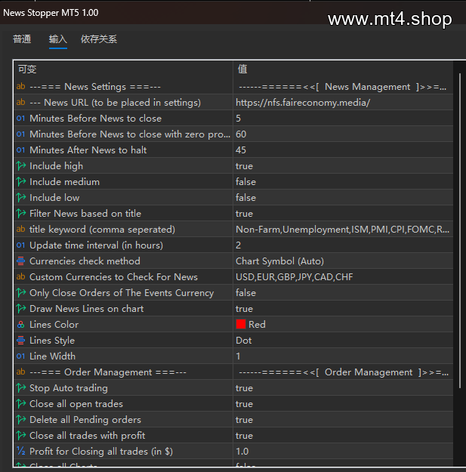Toggle Delete all Pending orders value
This screenshot has width=466, height=472.
(343, 420)
